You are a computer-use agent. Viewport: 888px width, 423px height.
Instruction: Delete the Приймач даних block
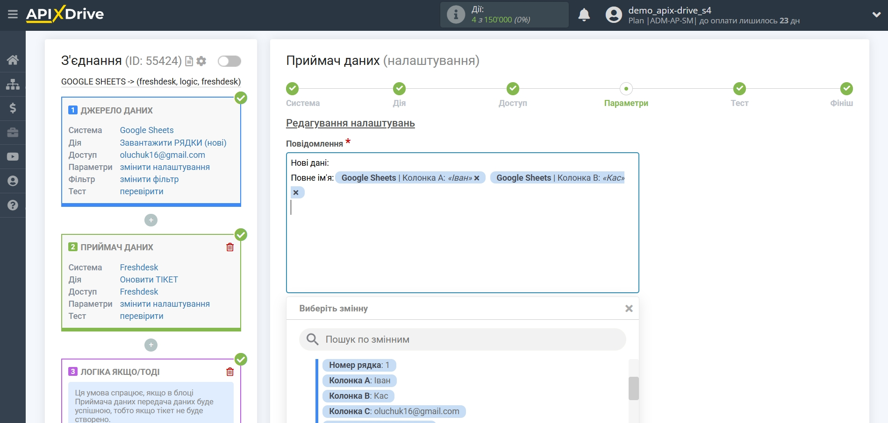[230, 247]
